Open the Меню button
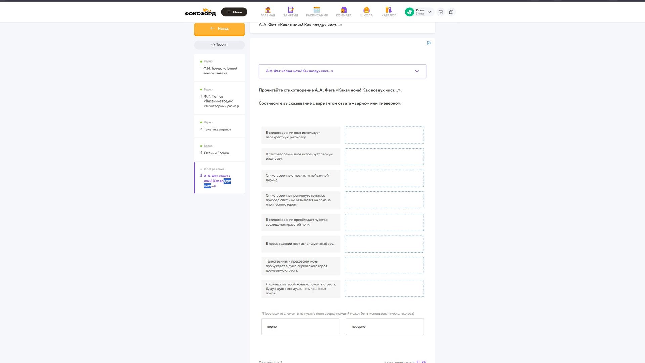This screenshot has width=645, height=363. tap(234, 12)
